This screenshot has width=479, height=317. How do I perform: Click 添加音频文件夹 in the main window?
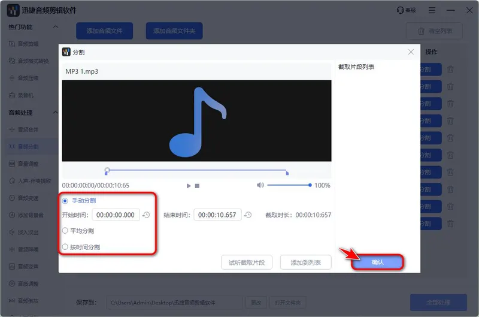click(x=174, y=31)
